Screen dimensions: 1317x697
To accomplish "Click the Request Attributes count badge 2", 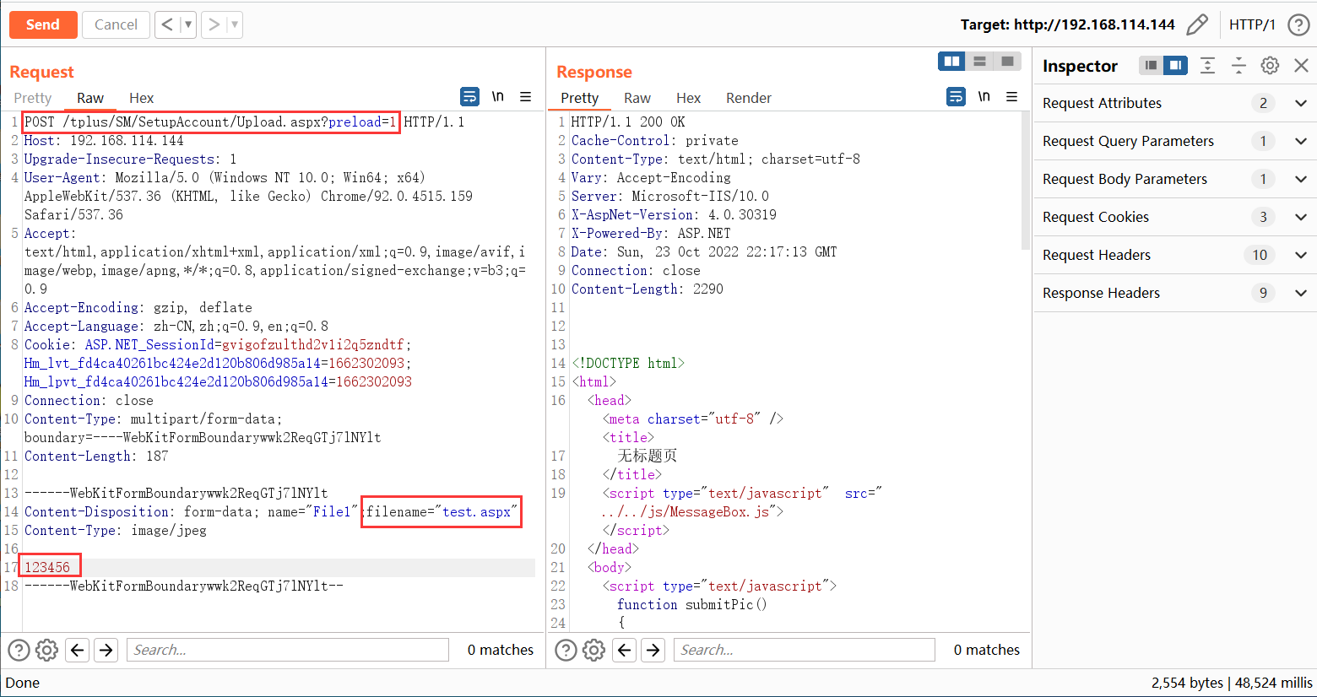I will coord(1263,103).
